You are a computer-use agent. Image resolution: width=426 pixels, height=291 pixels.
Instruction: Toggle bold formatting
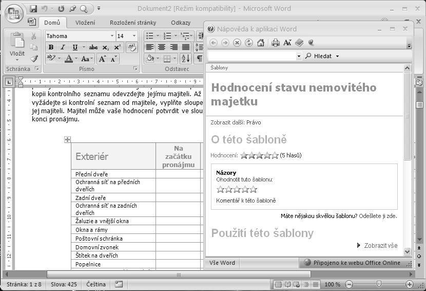pyautogui.click(x=51, y=47)
